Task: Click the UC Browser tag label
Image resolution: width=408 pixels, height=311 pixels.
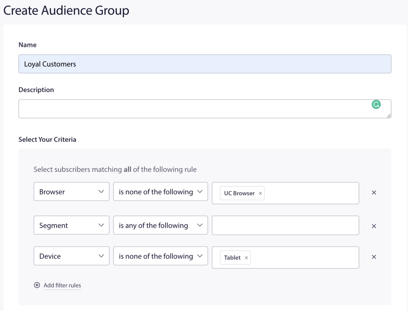Action: point(239,193)
